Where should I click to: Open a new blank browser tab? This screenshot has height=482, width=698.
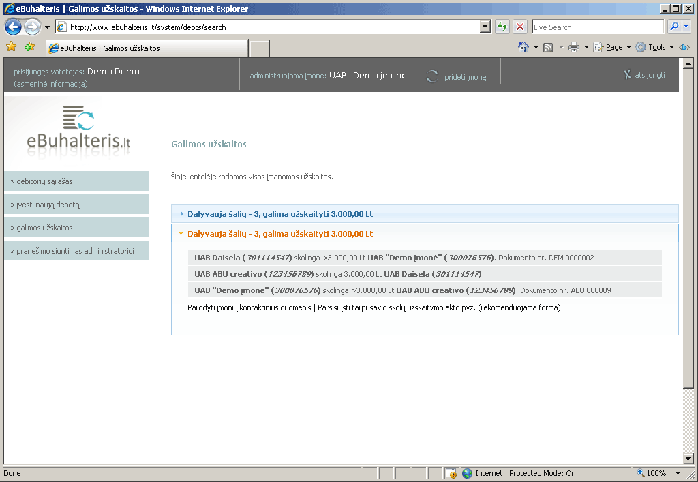pyautogui.click(x=260, y=48)
